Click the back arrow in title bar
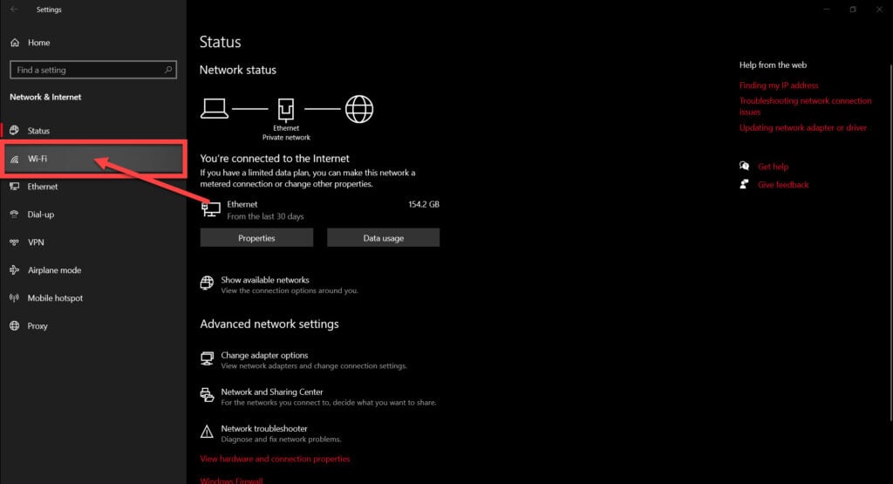The width and height of the screenshot is (893, 484). [x=14, y=9]
